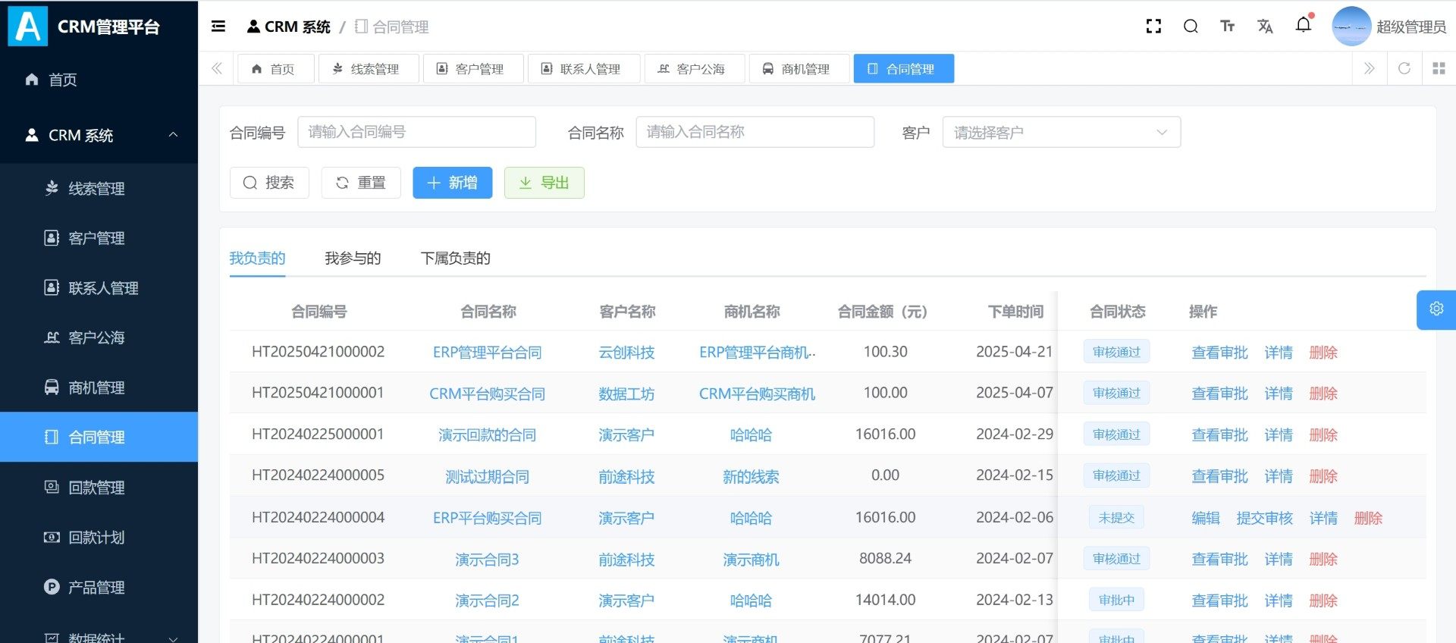Open the font size adjustment icon
The height and width of the screenshot is (643, 1456).
click(x=1227, y=27)
